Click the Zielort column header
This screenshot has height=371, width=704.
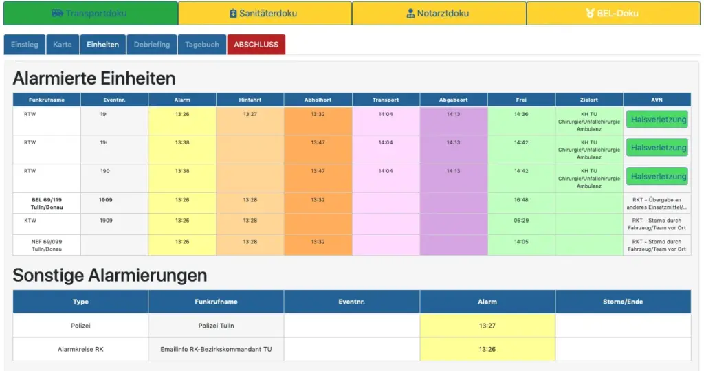point(589,100)
